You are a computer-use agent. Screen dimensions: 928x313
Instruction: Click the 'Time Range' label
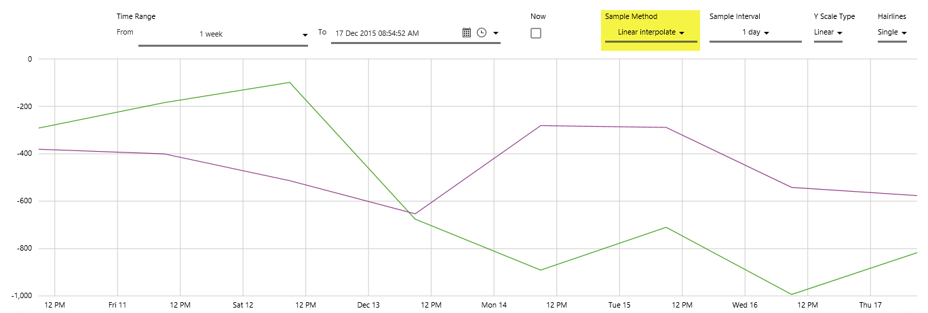pyautogui.click(x=136, y=16)
